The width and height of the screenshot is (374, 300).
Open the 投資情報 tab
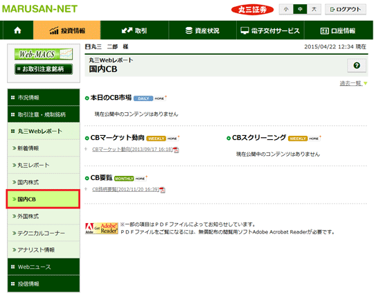pyautogui.click(x=67, y=30)
